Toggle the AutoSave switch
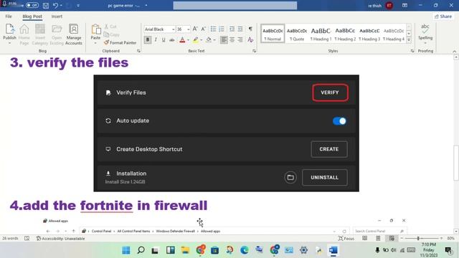 click(32, 5)
